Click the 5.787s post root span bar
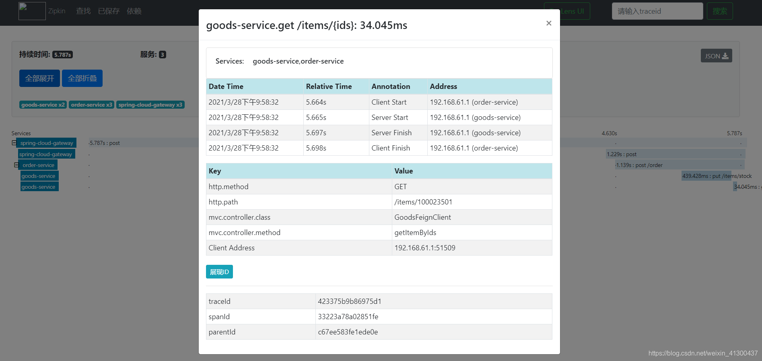Image resolution: width=762 pixels, height=361 pixels. [144, 143]
